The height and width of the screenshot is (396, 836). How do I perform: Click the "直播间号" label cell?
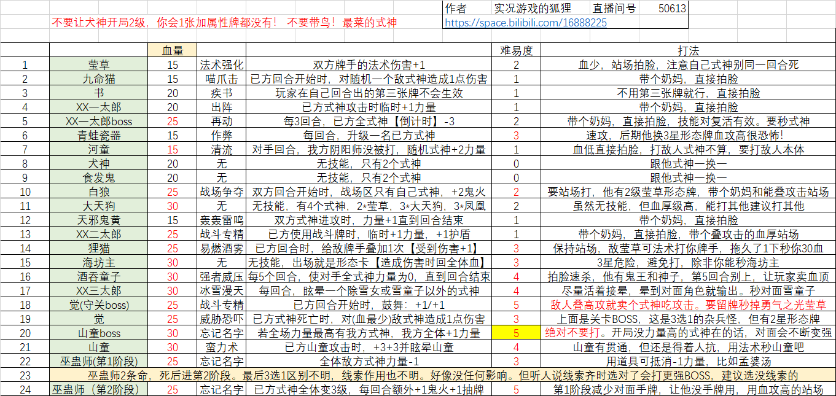pyautogui.click(x=614, y=9)
